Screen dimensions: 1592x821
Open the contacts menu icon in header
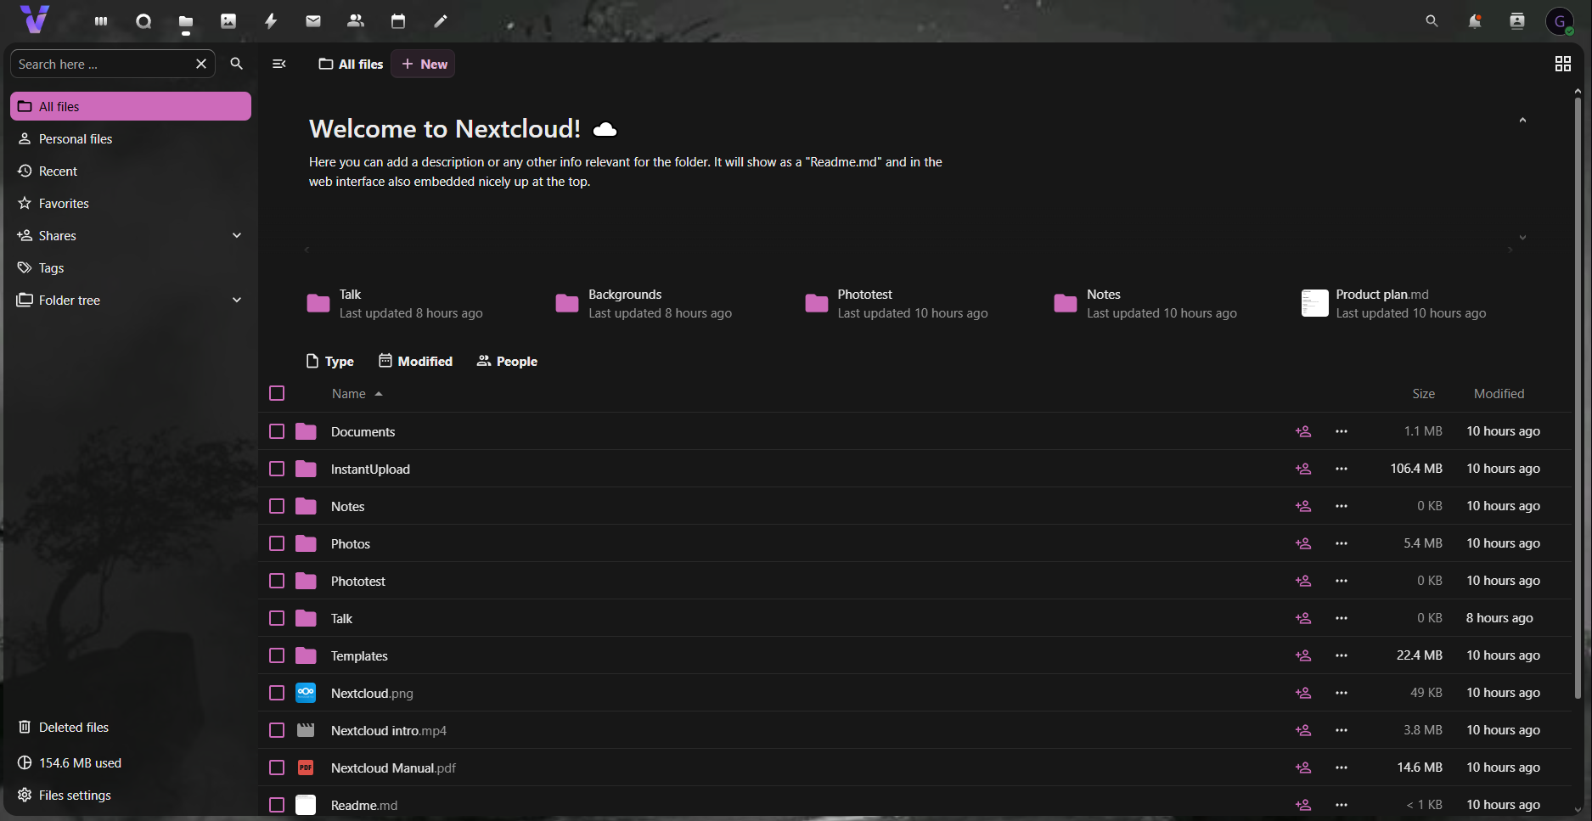(x=1517, y=21)
